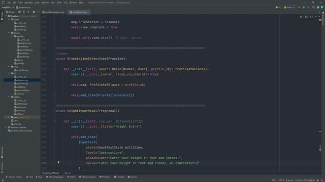Select the active ui/ataglance.py editor tab

(79, 12)
